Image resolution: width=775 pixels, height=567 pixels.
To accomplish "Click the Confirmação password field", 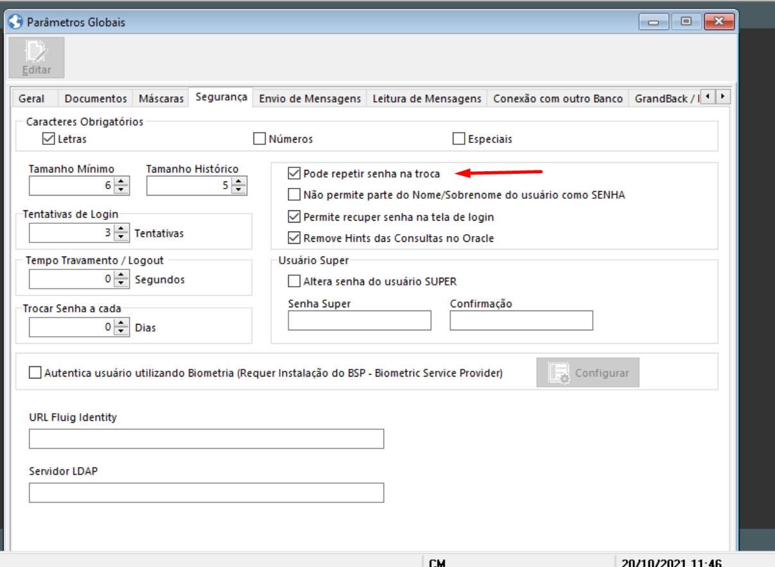I will [521, 321].
